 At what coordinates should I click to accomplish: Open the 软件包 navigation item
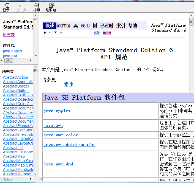click(64, 26)
